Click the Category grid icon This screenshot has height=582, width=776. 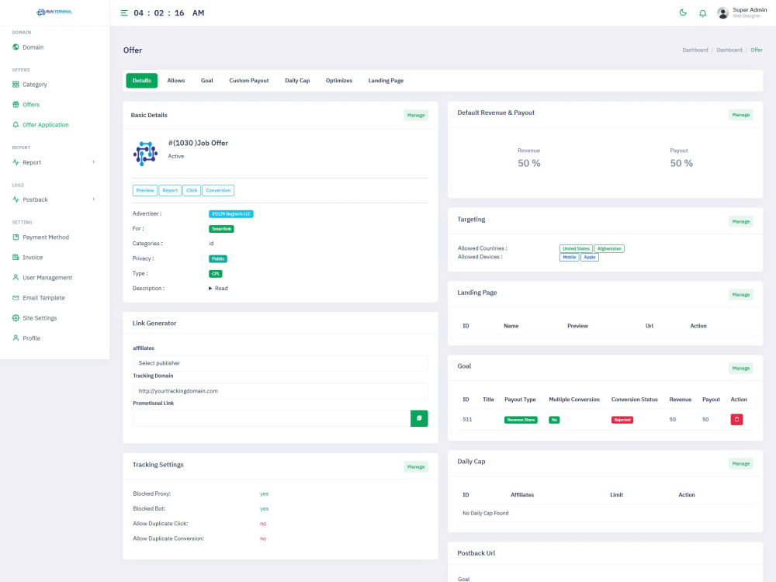16,84
